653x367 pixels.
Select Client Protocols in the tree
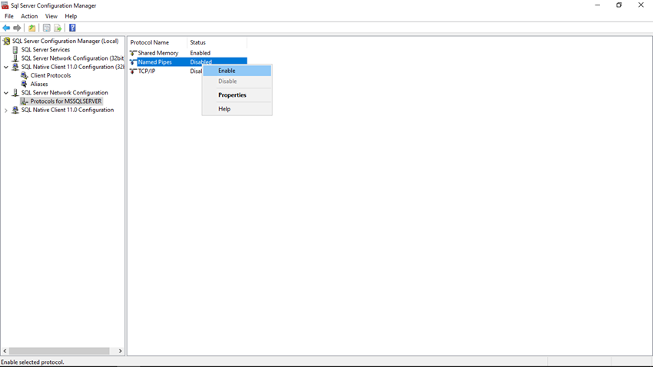[x=51, y=75]
